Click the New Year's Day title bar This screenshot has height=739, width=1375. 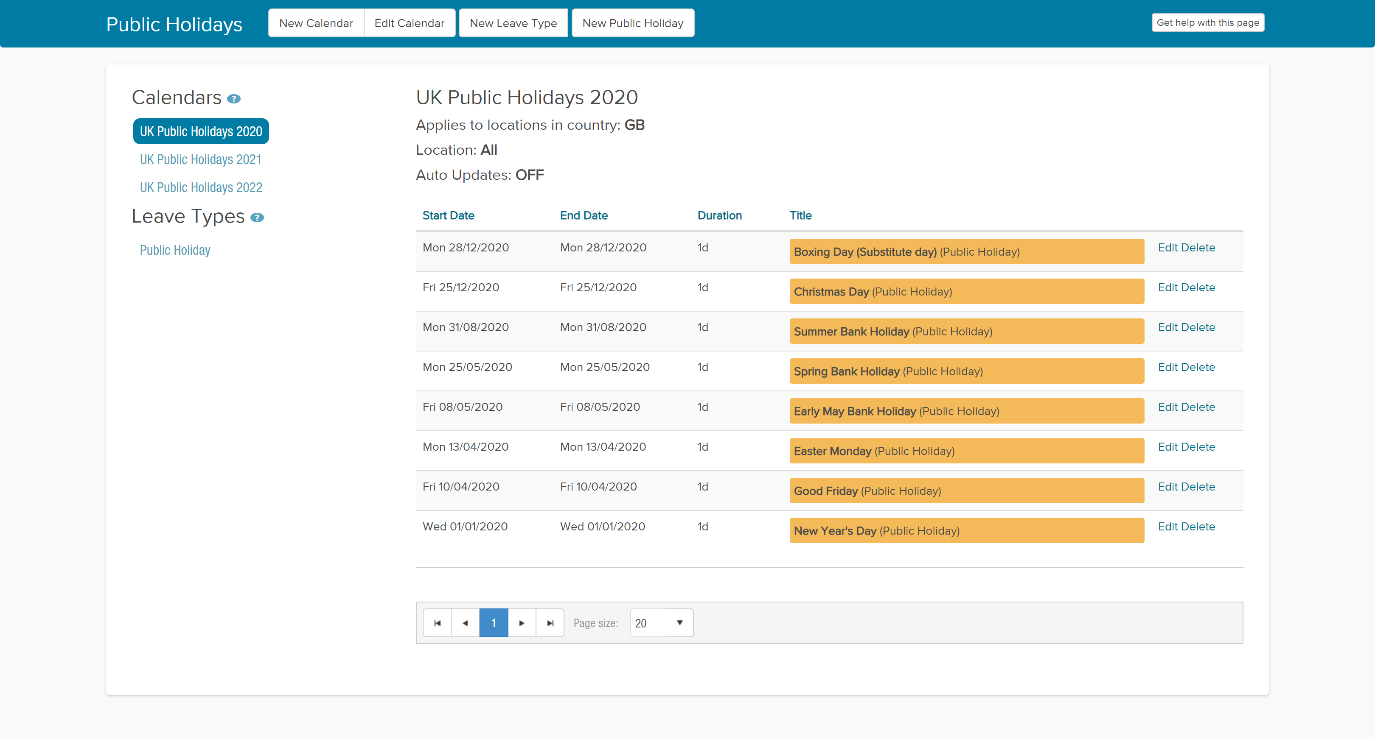pos(967,530)
